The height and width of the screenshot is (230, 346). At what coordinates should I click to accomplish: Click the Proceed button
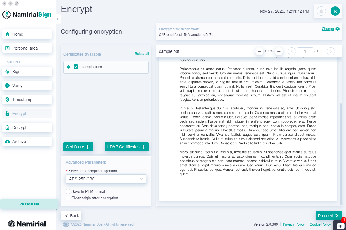(x=329, y=216)
